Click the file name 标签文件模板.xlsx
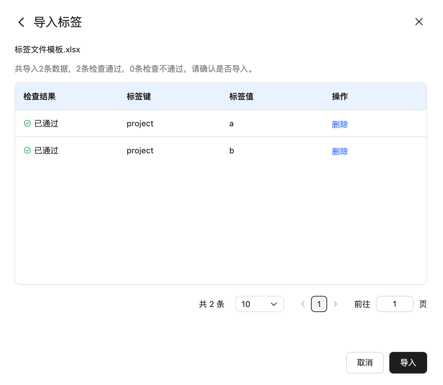This screenshot has width=443, height=385. coord(47,50)
